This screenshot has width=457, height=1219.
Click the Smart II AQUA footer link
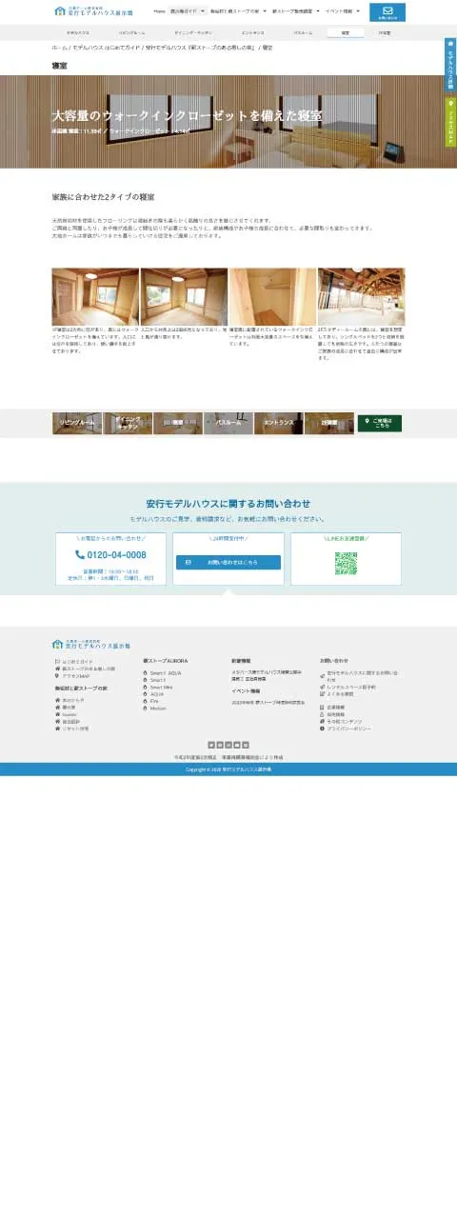(x=166, y=673)
